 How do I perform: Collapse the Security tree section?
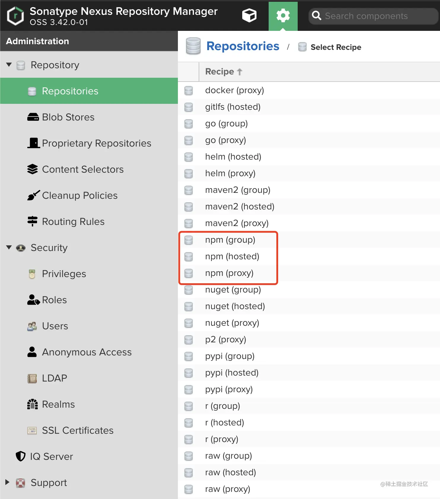click(x=9, y=247)
